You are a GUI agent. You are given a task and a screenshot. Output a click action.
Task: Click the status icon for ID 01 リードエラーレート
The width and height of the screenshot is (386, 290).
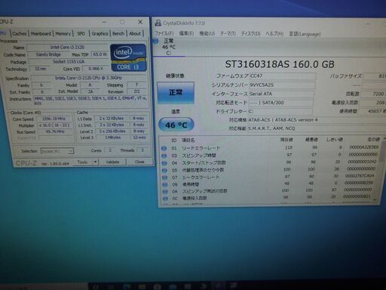[x=164, y=148]
